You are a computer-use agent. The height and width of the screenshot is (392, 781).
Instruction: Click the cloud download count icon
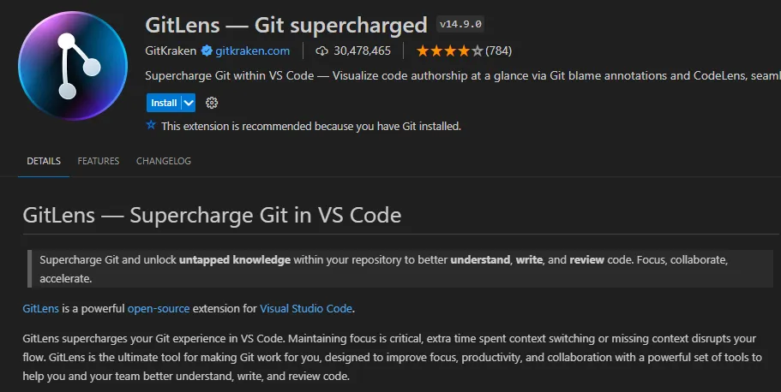[x=321, y=50]
